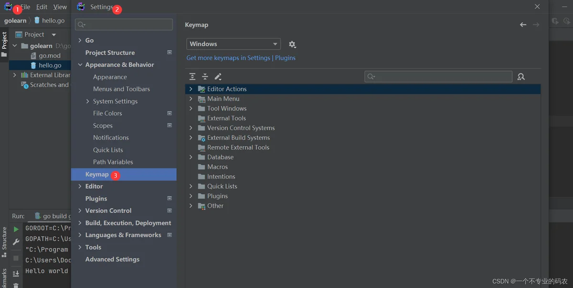The height and width of the screenshot is (288, 573).
Task: Click the wrench icon in Run panel
Action: tap(16, 242)
